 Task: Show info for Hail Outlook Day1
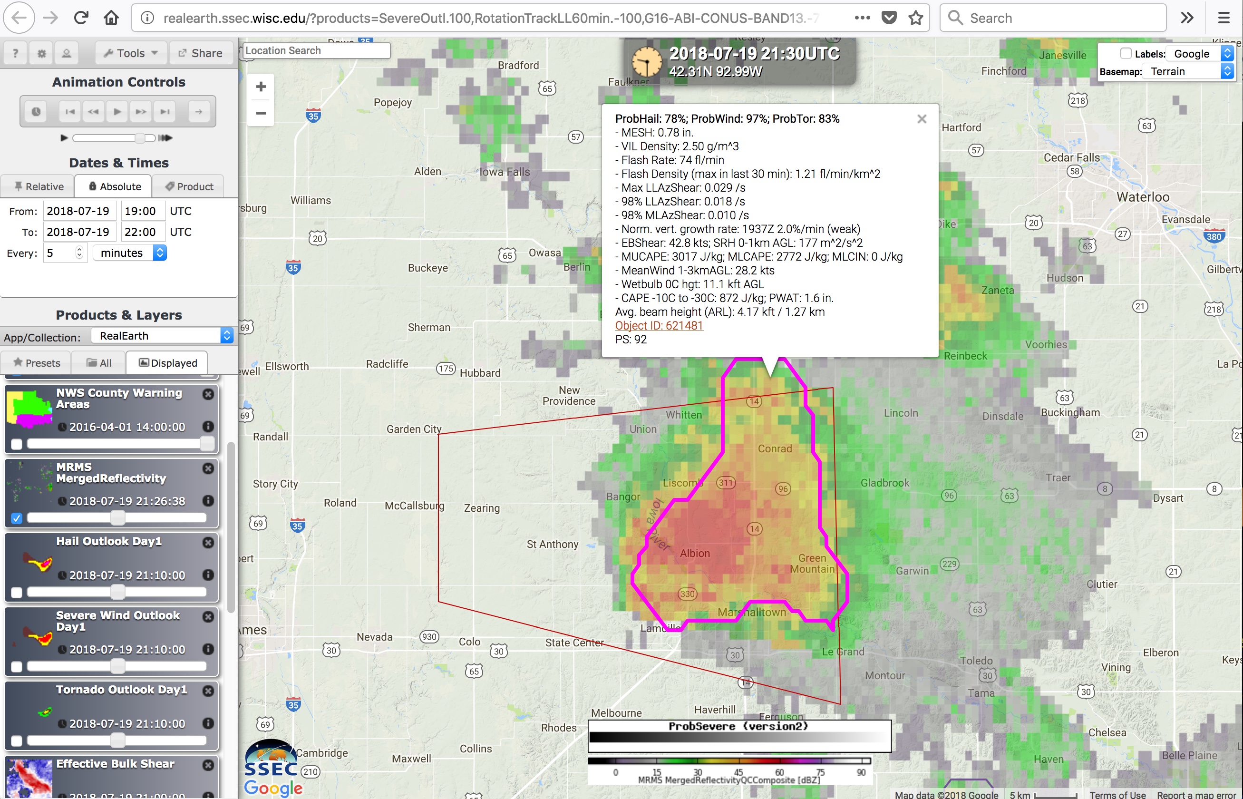208,575
